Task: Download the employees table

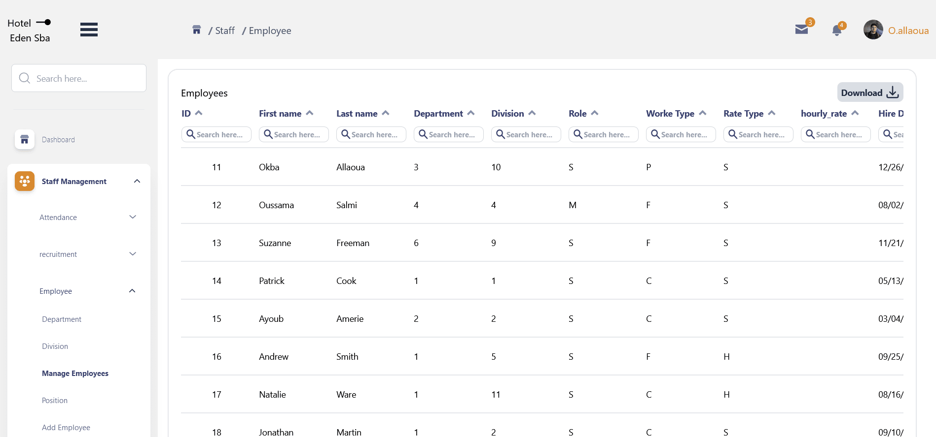Action: [x=870, y=93]
